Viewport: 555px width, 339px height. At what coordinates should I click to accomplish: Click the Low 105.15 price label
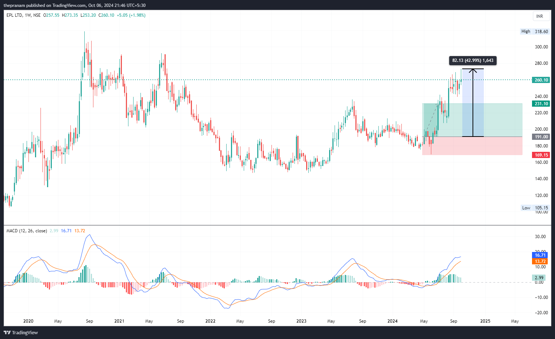pos(535,208)
